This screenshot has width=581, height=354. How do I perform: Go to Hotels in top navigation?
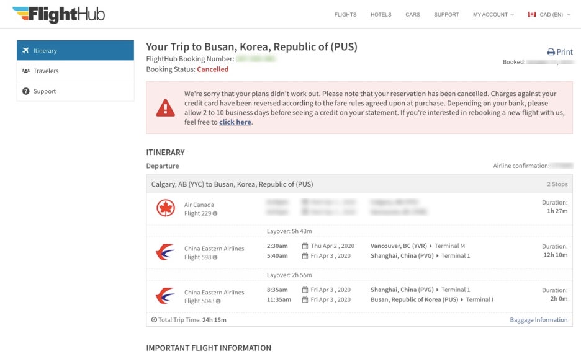(x=381, y=15)
